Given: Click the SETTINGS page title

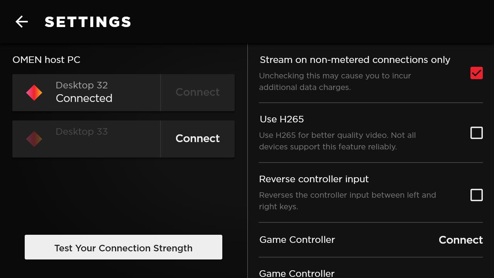Looking at the screenshot, I should [x=88, y=22].
